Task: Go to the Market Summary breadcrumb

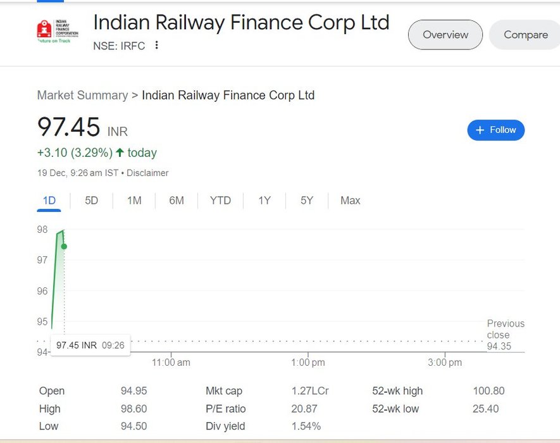Action: (x=82, y=96)
